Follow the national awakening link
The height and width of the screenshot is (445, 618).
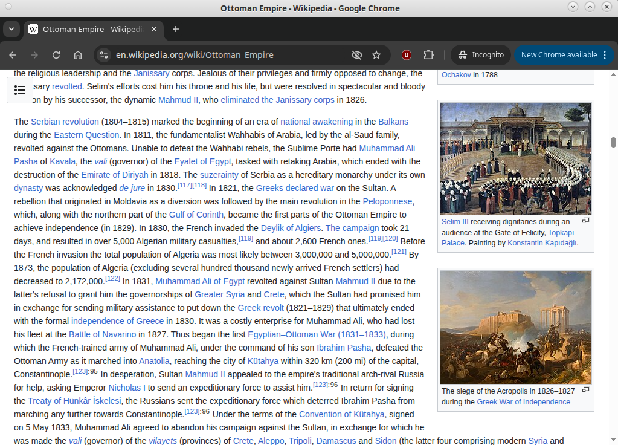[x=317, y=122]
